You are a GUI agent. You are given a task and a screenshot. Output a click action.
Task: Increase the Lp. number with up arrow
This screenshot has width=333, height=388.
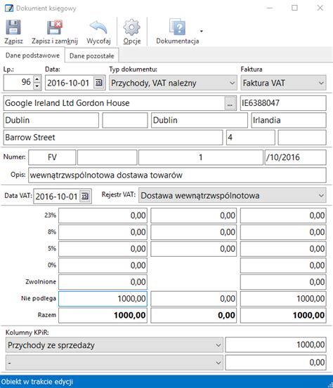37,79
